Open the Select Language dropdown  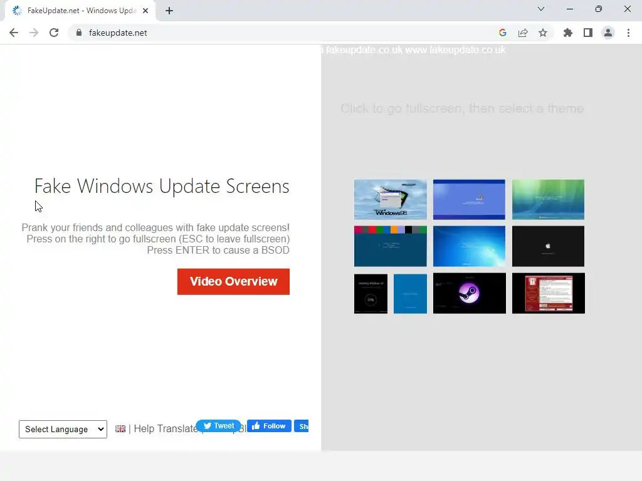point(63,429)
